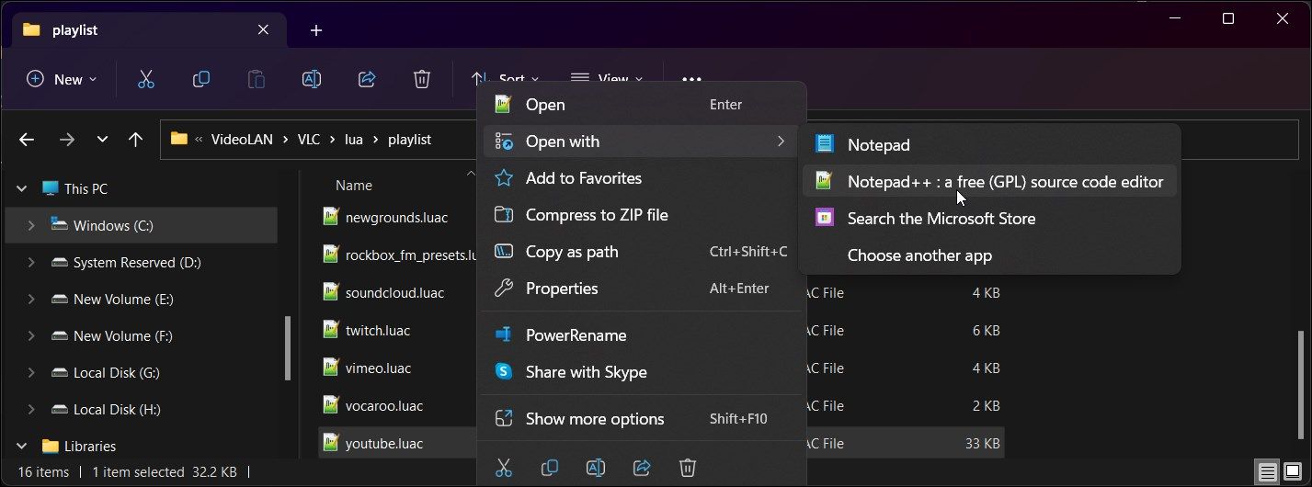
Task: Choose Share with Skype
Action: [642, 372]
